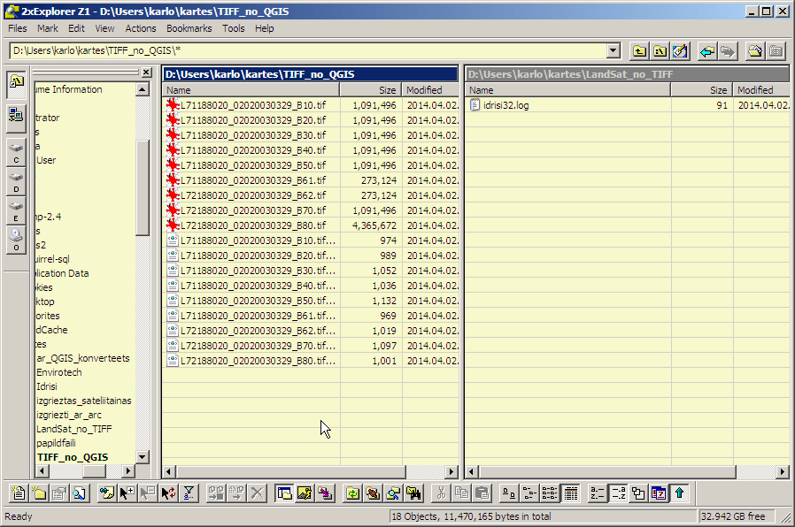
Task: Select L71188020_0202030329_B10.tif file
Action: point(246,105)
